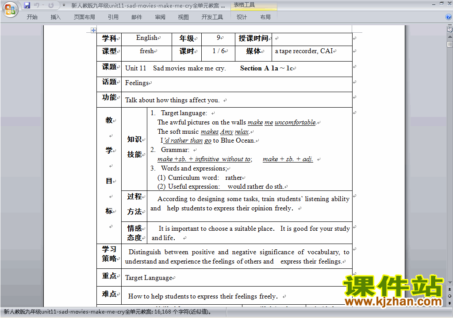Open the 插入 ribbon tab
Viewport: 453px width, 318px height.
55,17
